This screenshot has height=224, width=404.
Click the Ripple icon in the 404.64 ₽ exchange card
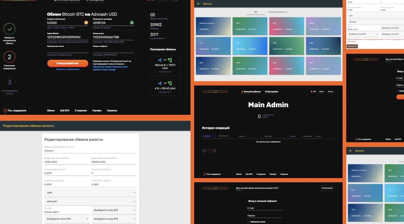point(160,60)
